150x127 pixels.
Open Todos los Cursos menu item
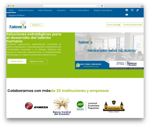[x=26, y=10]
